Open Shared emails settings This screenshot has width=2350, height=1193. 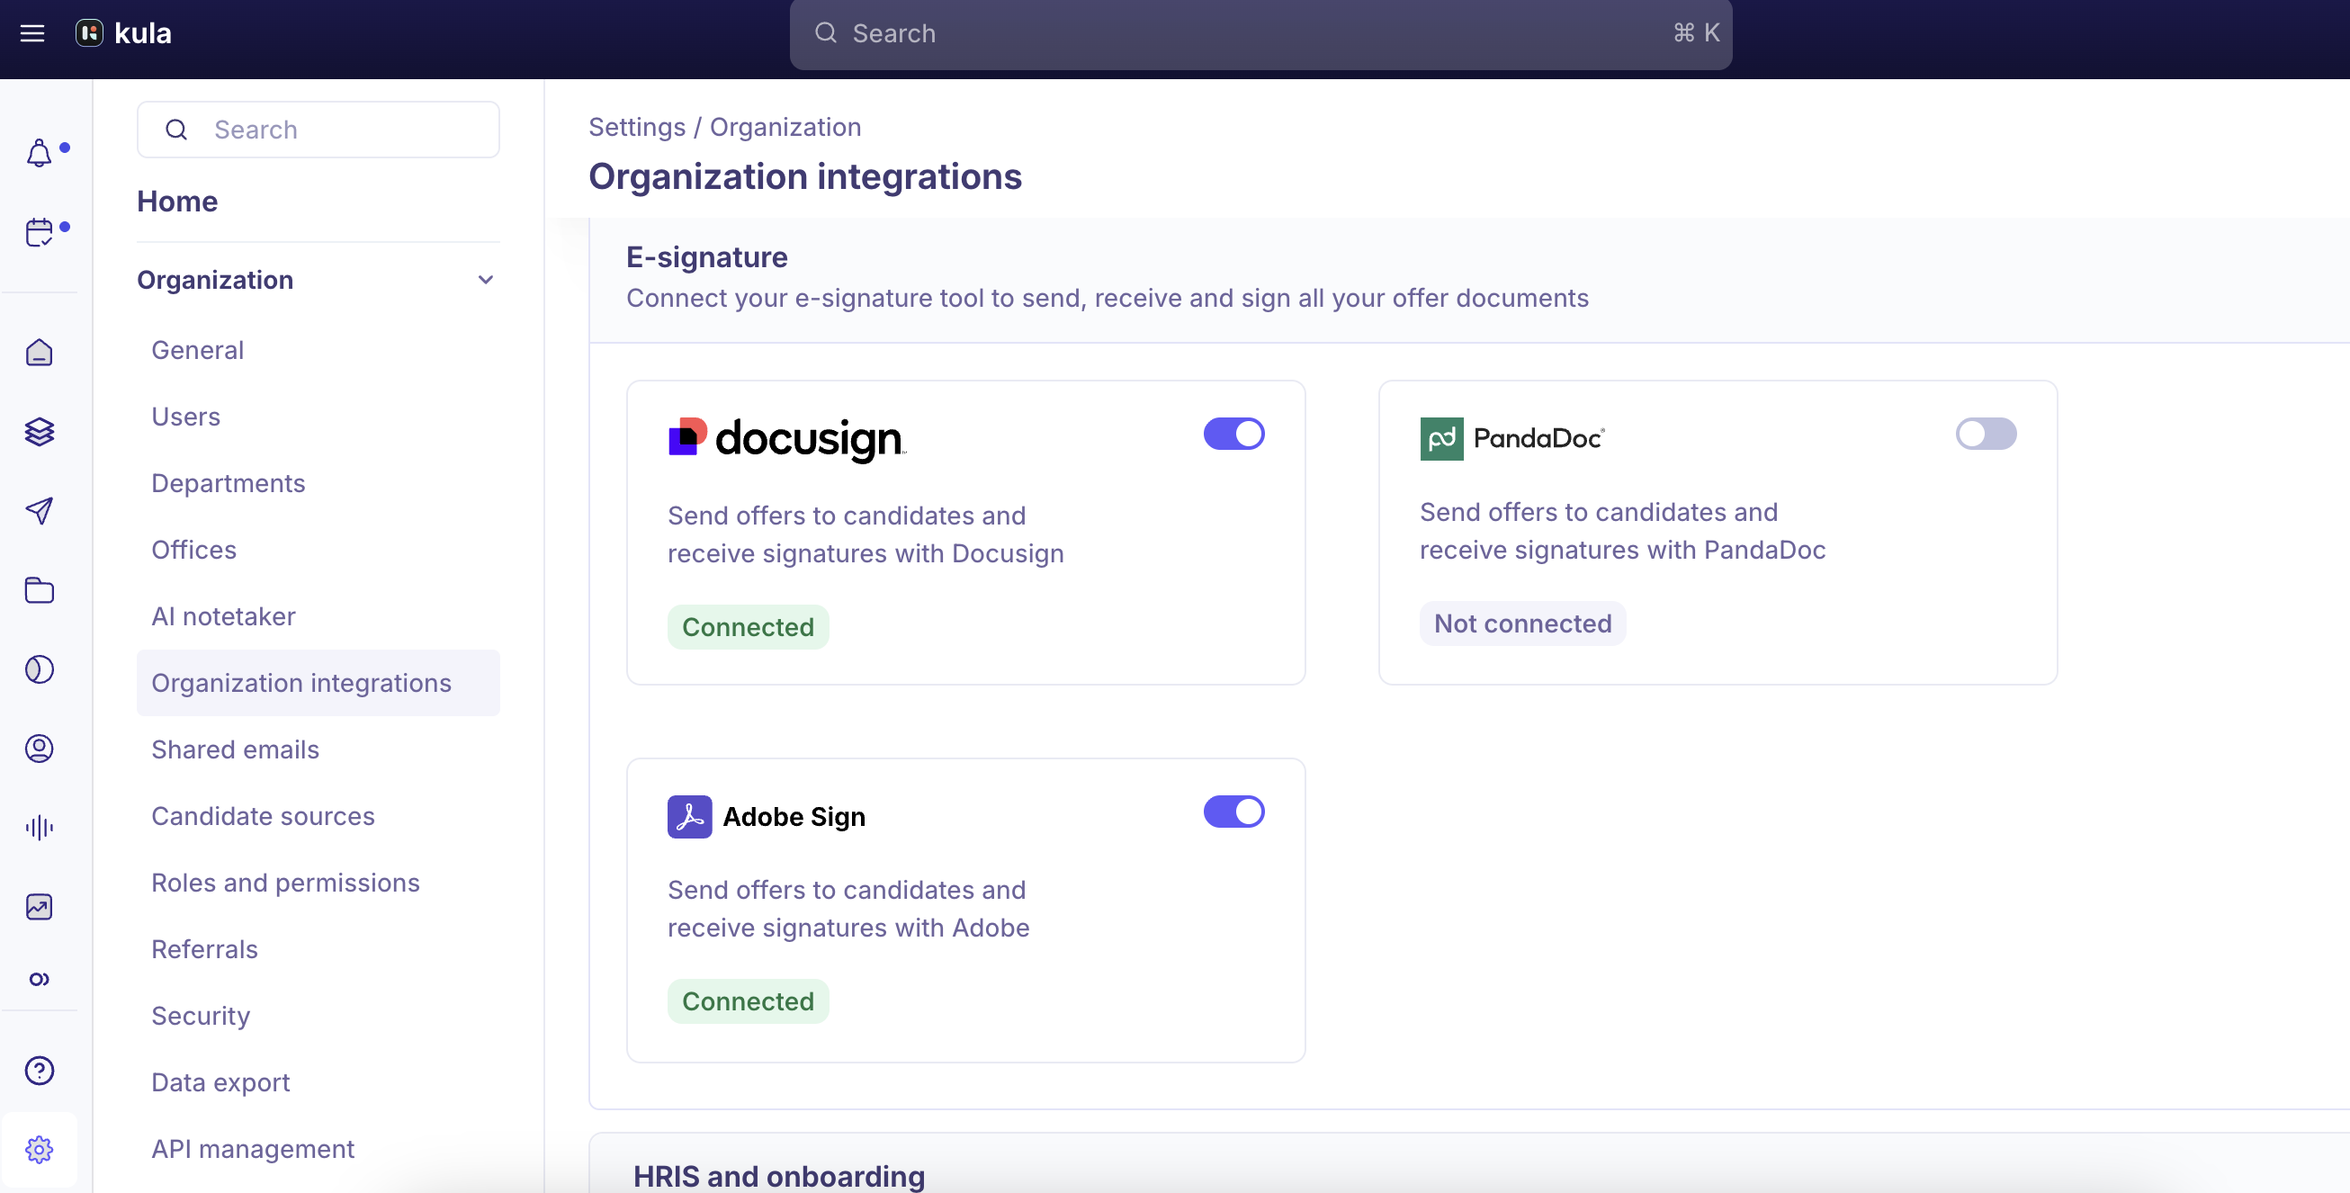(x=236, y=749)
